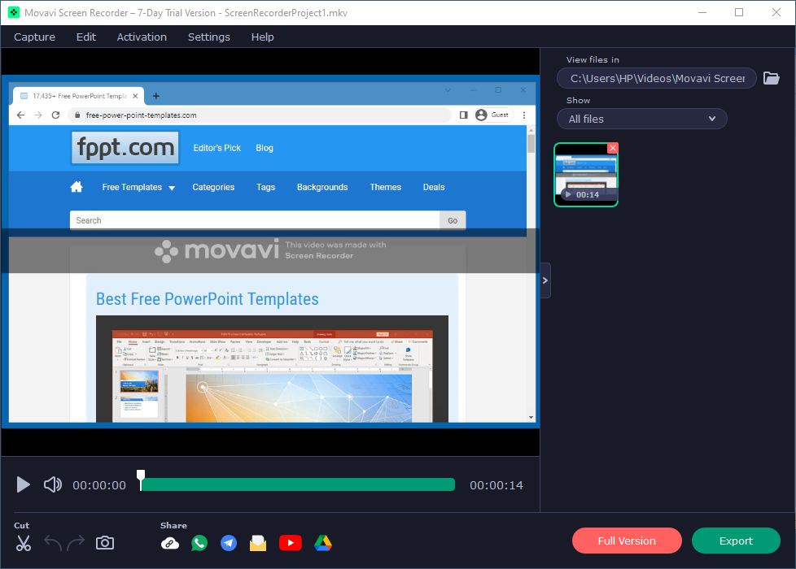Expand the Show 'All files' dropdown
This screenshot has height=569, width=796.
pos(641,119)
